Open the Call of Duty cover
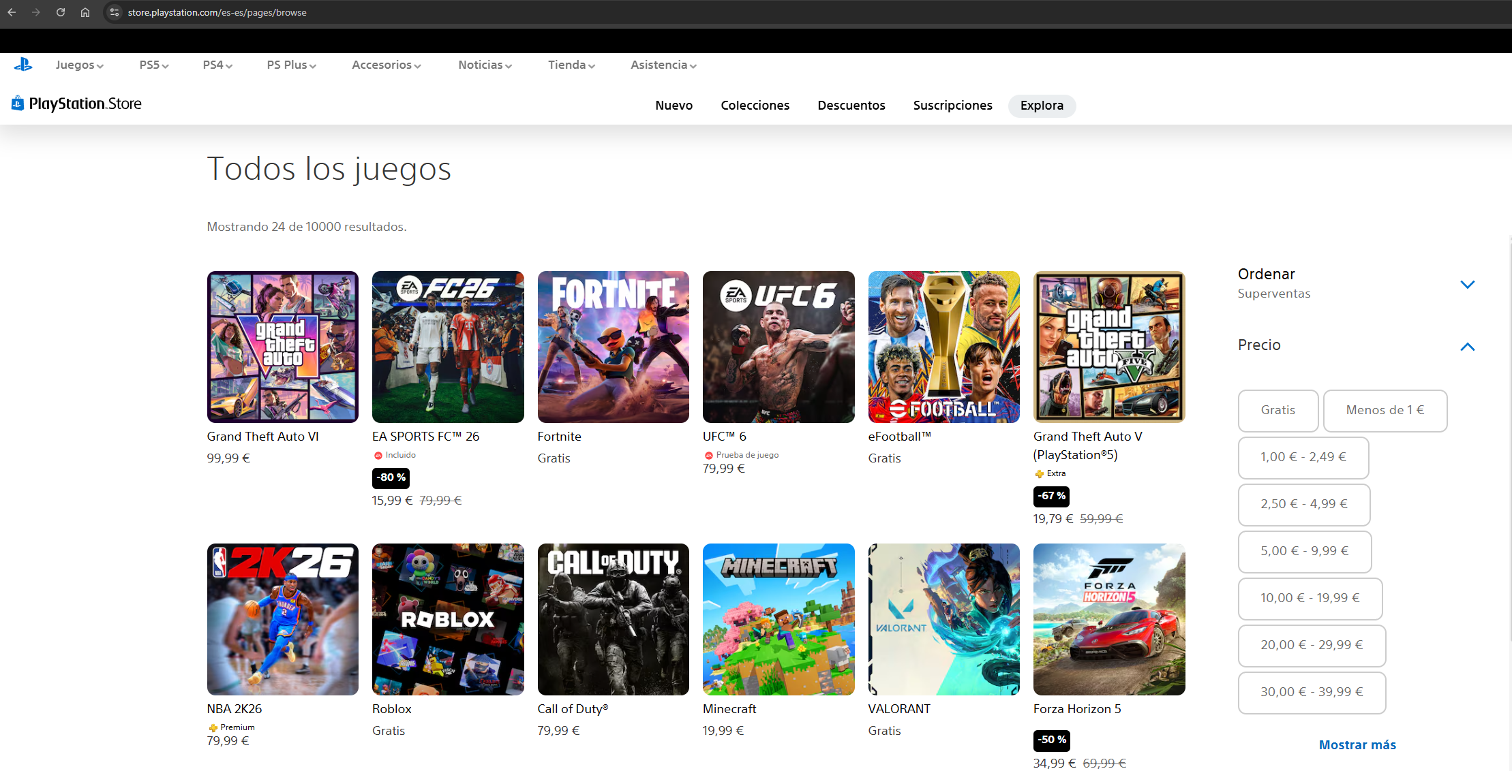 (x=614, y=619)
